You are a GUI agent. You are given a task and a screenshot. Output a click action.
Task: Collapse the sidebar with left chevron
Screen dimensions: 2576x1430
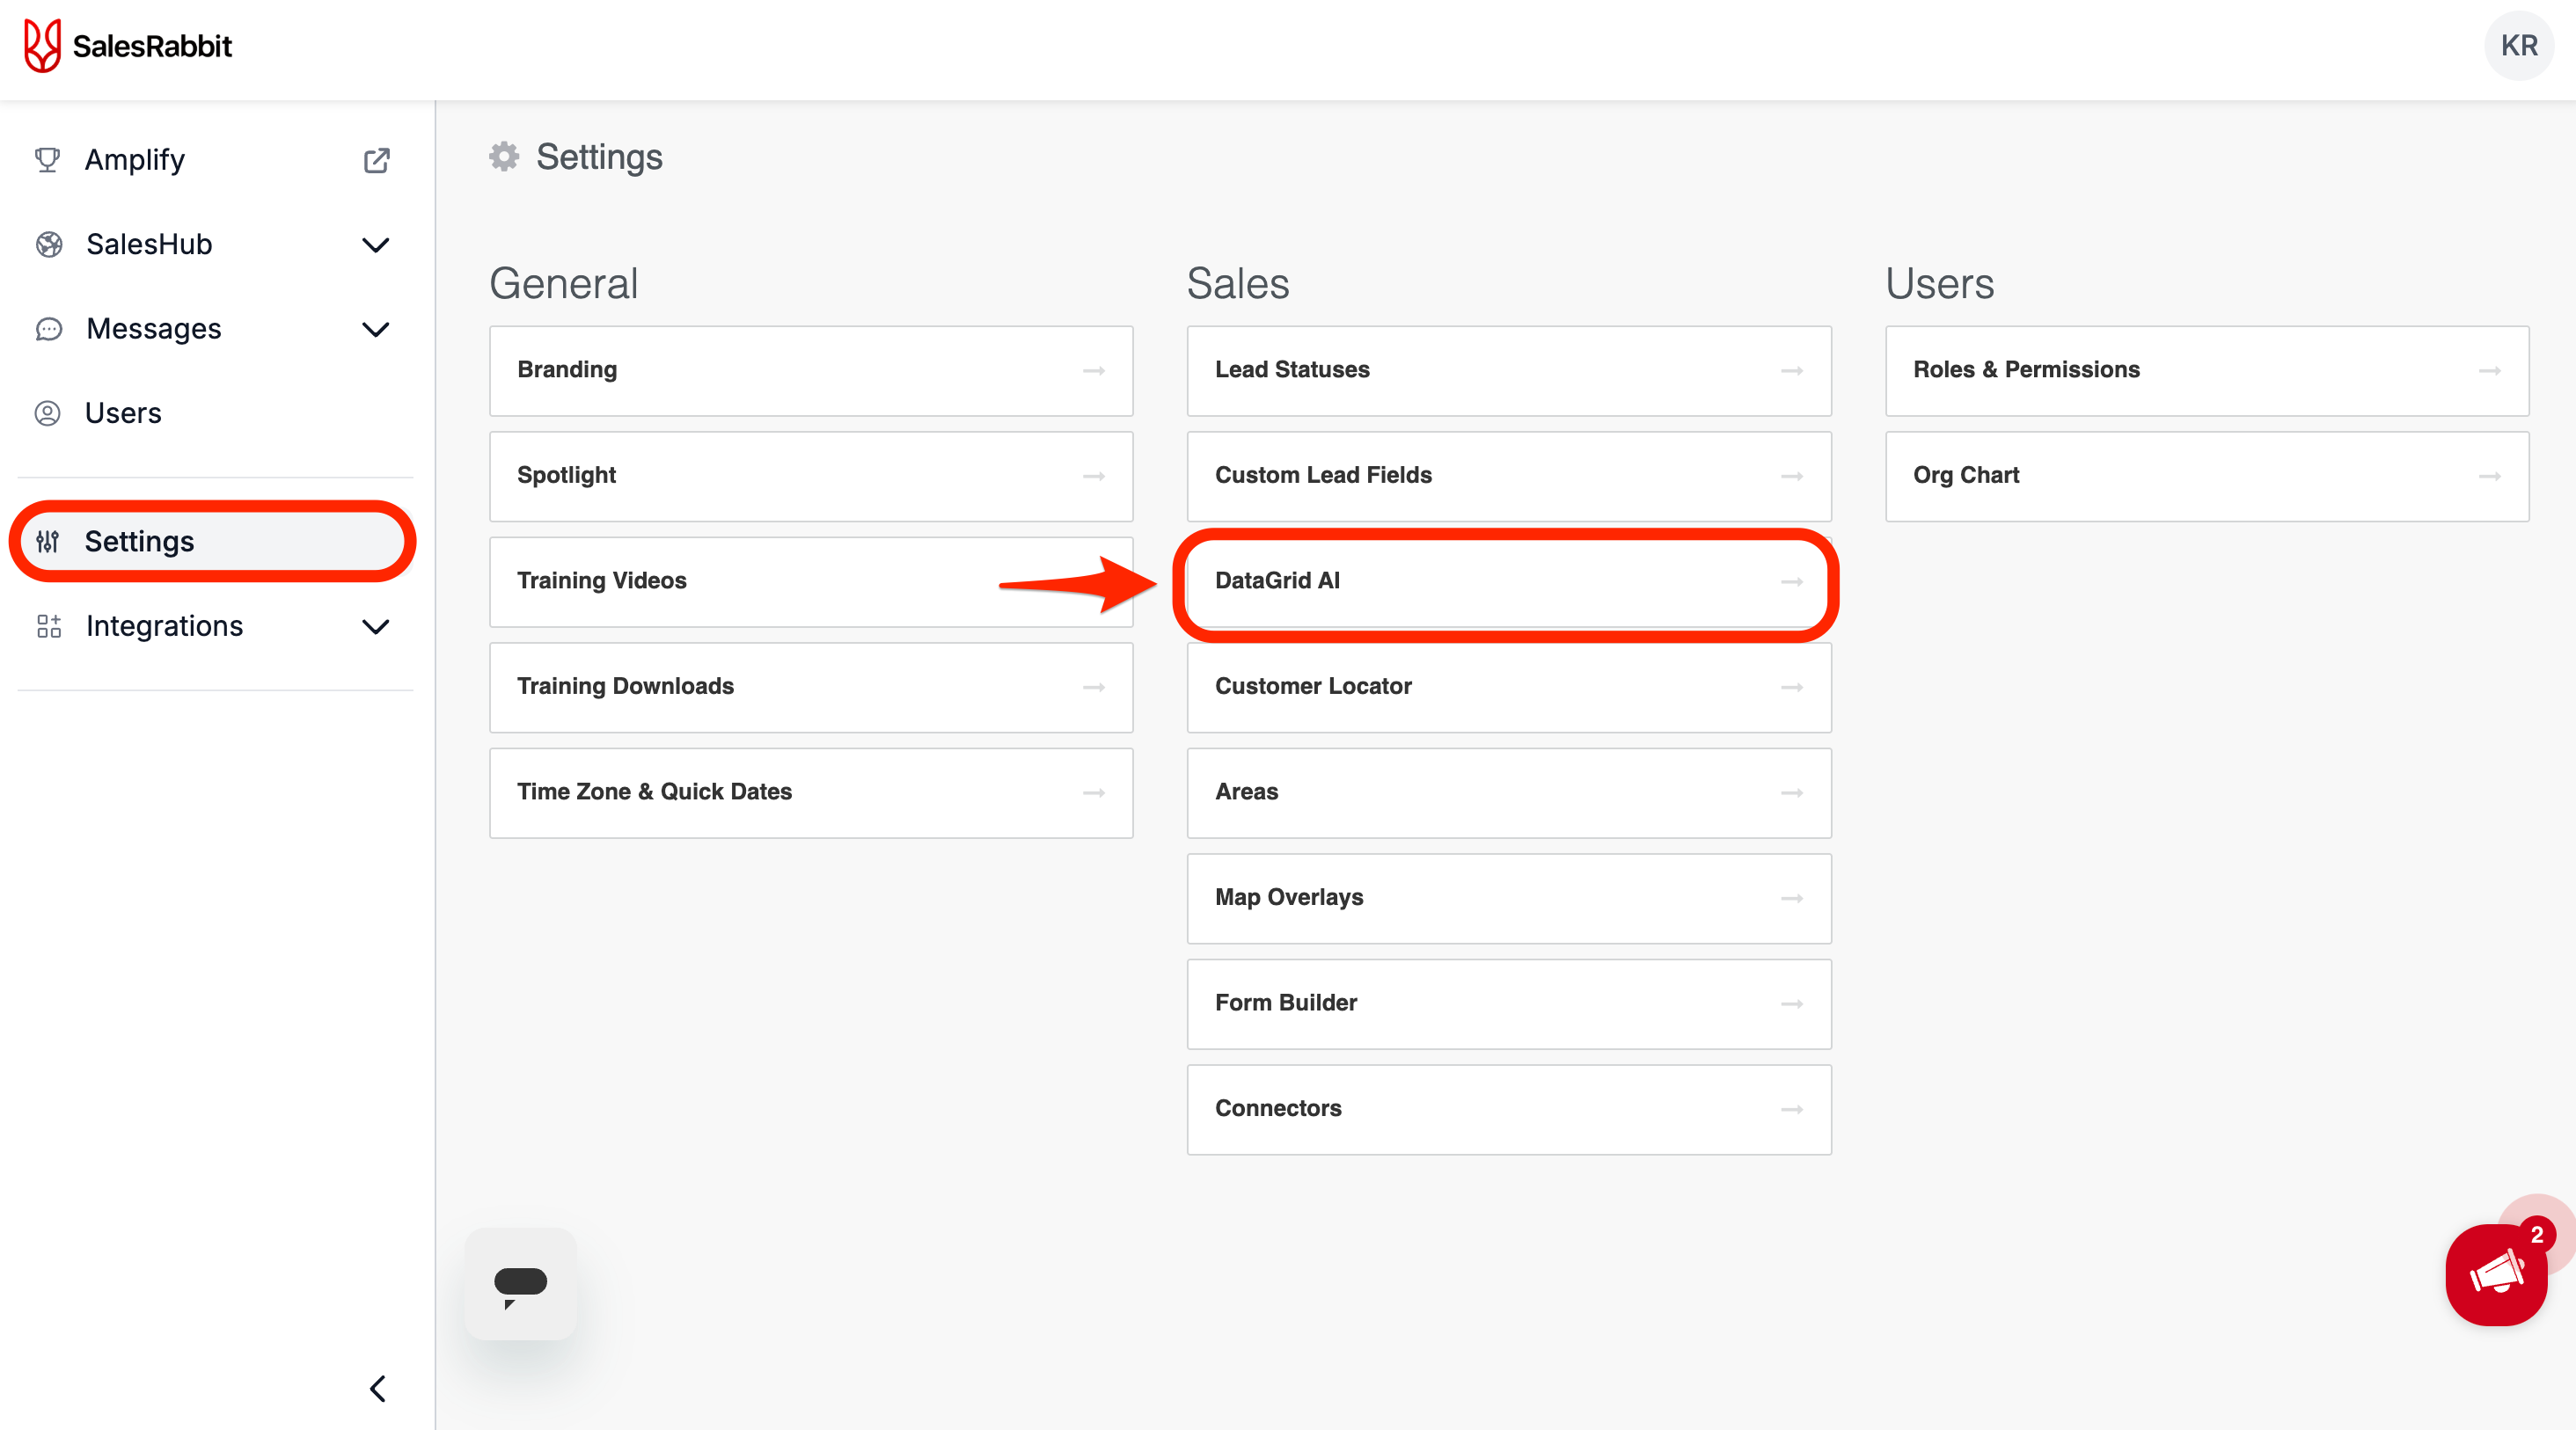coord(377,1388)
